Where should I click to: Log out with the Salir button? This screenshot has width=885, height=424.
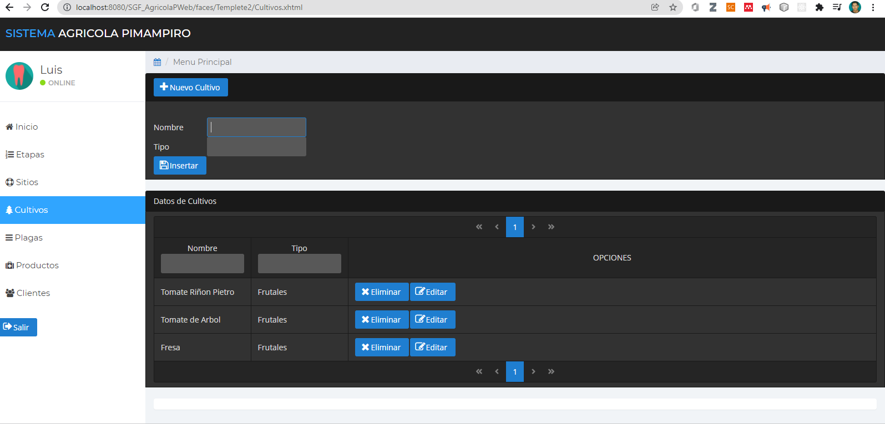pyautogui.click(x=18, y=328)
